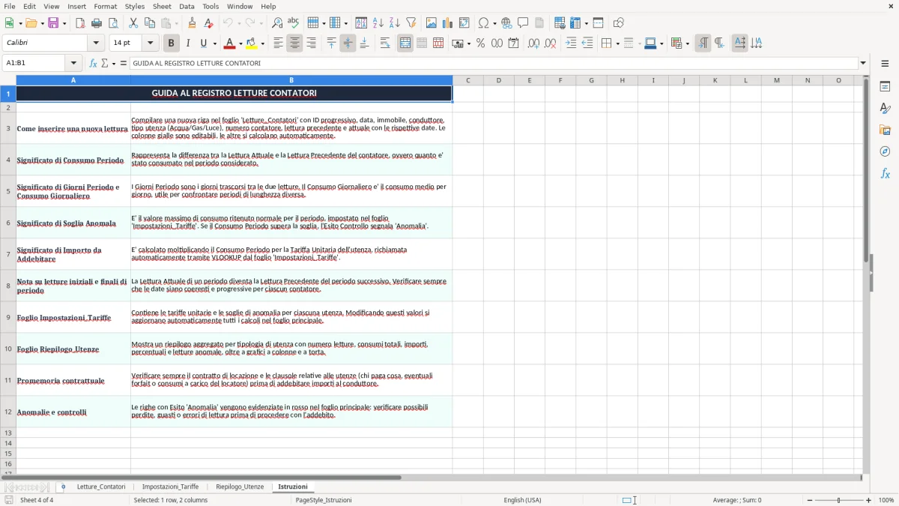This screenshot has height=506, width=899.
Task: Toggle Bold formatting
Action: (x=172, y=43)
